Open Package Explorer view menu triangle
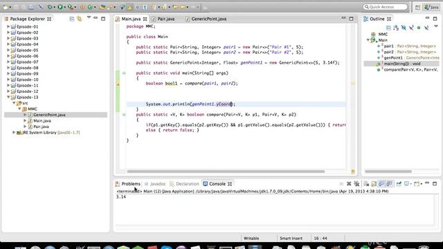The height and width of the screenshot is (249, 443). (x=89, y=17)
